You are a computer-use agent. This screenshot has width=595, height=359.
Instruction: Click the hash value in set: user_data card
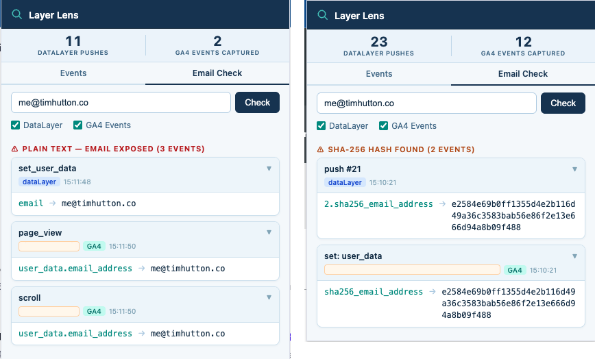(x=509, y=304)
